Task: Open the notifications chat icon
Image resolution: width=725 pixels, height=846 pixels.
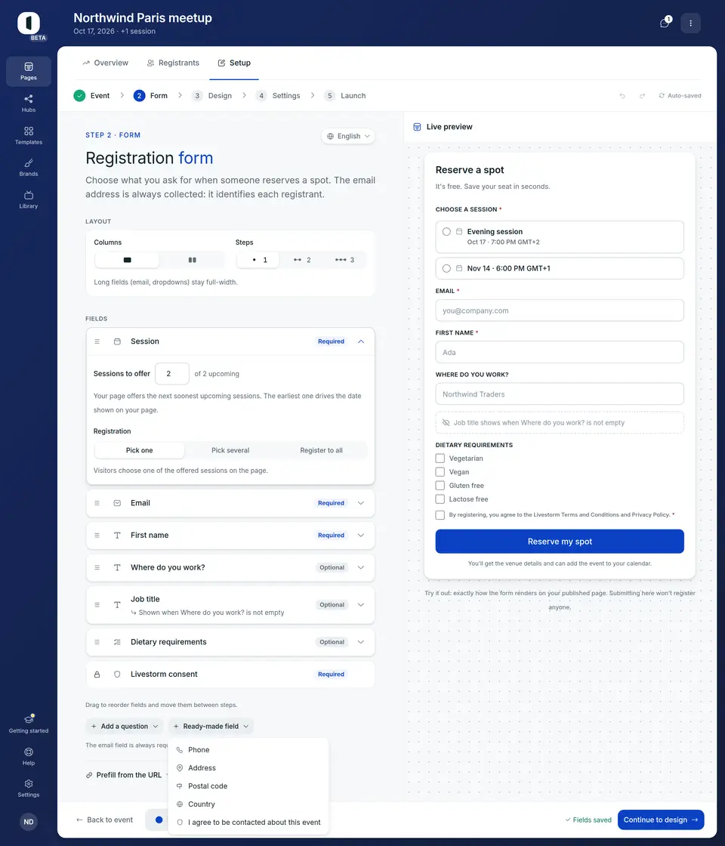Action: 665,23
